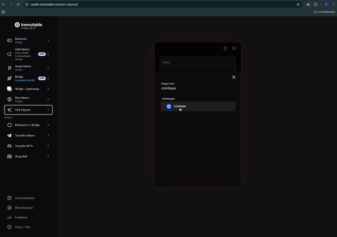Expand the Swap tokens chevron

pos(48,68)
